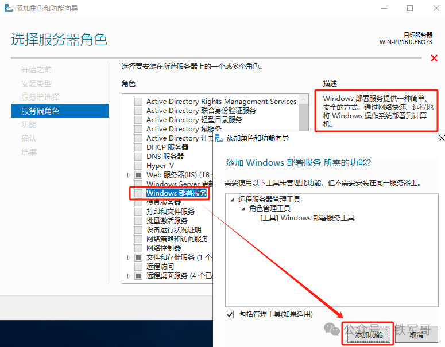
Task: Check the 打印和文件服务 role
Action: [138, 212]
